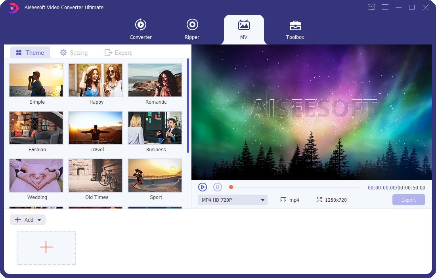436x278 pixels.
Task: Click the feedback chat bubble icon
Action: point(371,7)
